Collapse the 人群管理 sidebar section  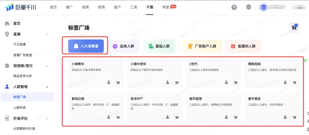click(47, 87)
